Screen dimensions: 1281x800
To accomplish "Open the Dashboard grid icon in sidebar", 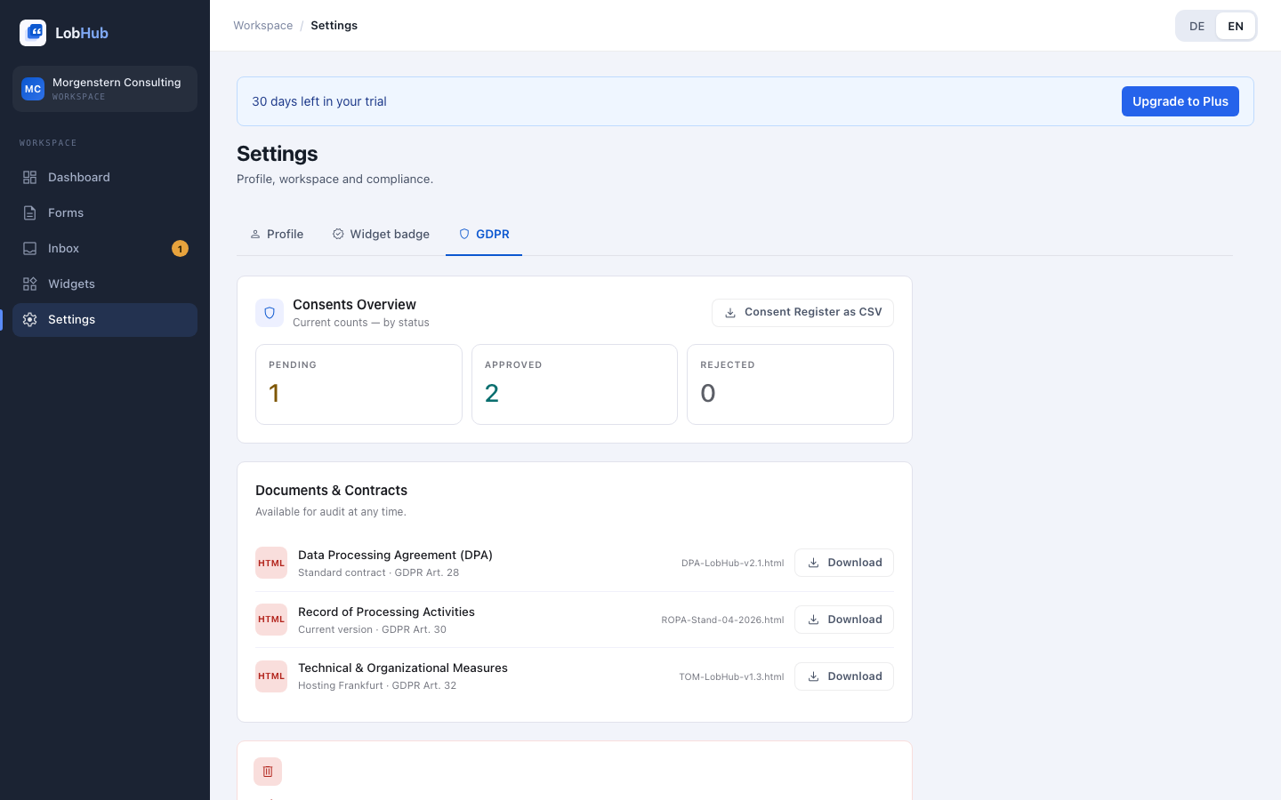I will click(x=30, y=178).
